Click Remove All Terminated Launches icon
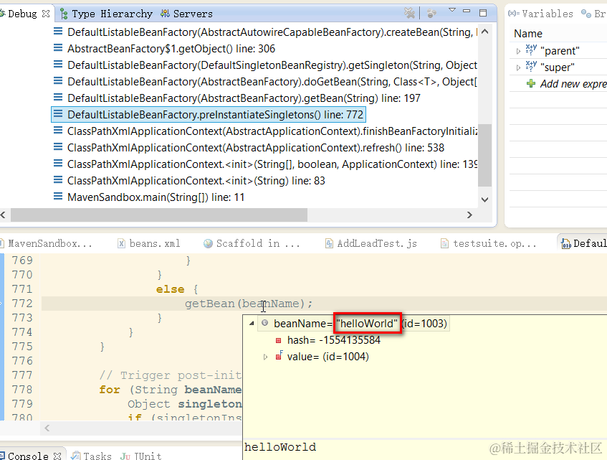607x460 pixels. 410,13
